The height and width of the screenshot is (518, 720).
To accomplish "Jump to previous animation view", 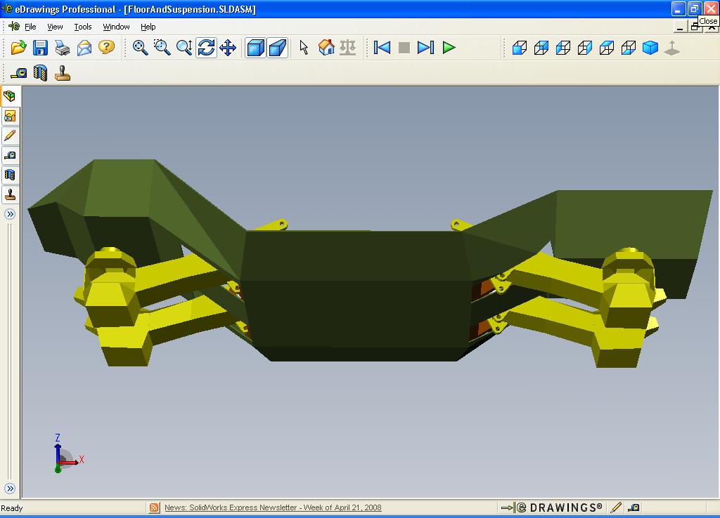I will point(382,48).
